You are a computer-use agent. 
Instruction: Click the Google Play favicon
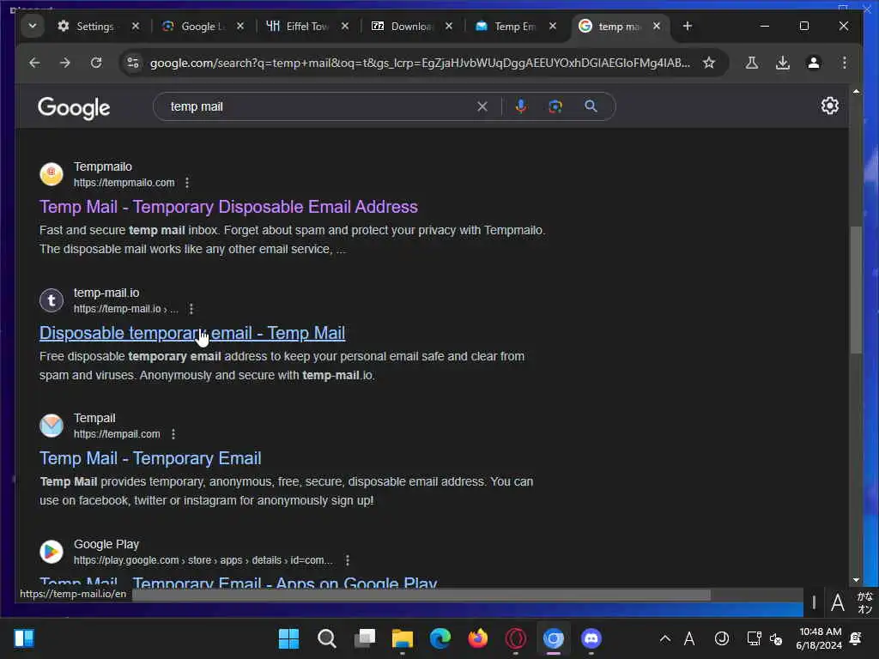51,552
